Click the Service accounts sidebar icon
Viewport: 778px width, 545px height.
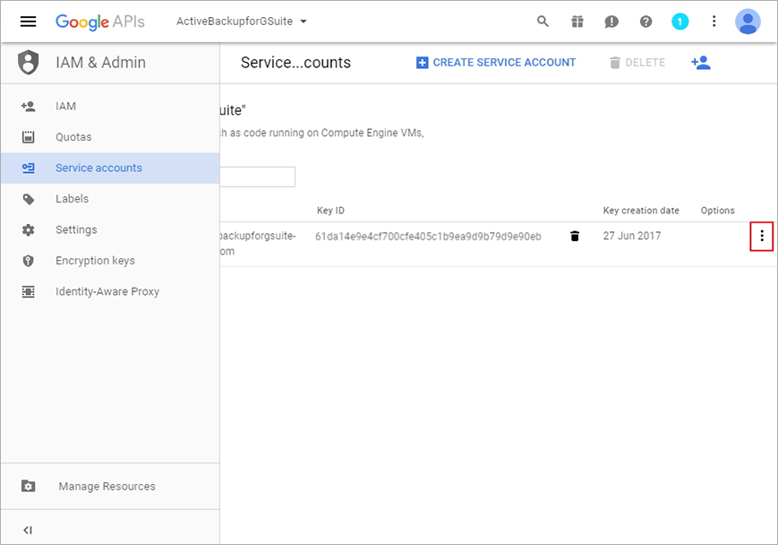[29, 168]
